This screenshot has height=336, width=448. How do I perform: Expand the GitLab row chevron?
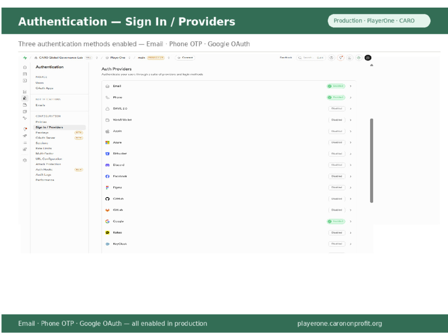(x=351, y=210)
